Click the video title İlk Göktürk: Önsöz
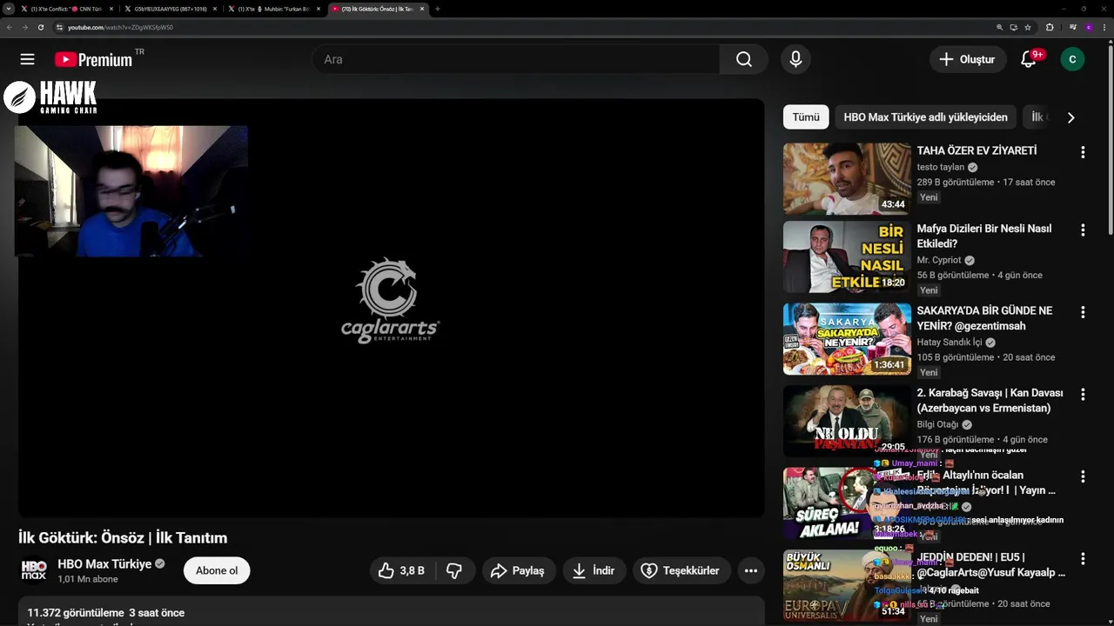Screen dimensions: 1114x626 123,537
